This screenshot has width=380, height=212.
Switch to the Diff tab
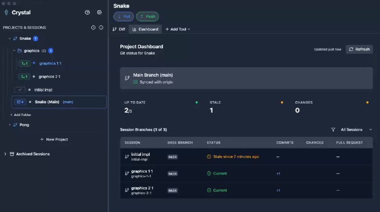click(x=119, y=29)
